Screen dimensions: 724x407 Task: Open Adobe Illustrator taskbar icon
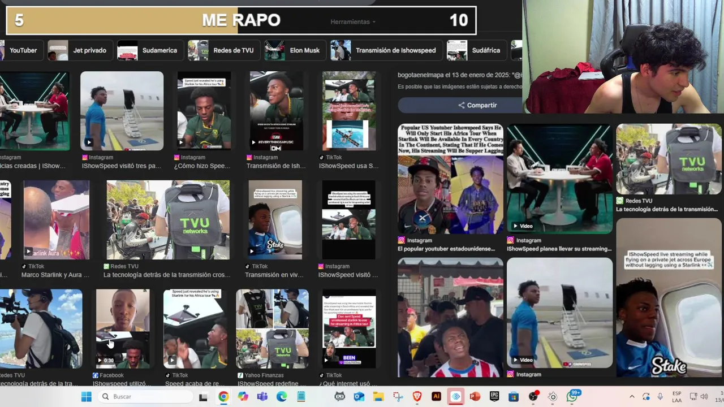tap(436, 396)
